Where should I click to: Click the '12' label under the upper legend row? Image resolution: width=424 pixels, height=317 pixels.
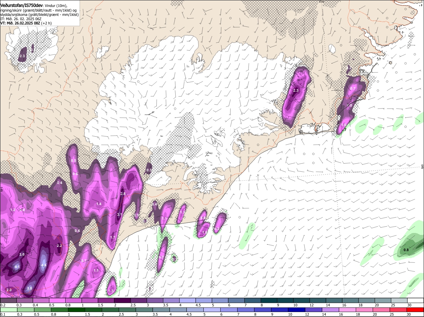pos(311,305)
